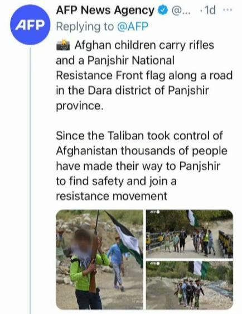Image resolution: width=242 pixels, height=314 pixels.
Task: Click the vertical thread line under avatar
Action: [x=30, y=180]
